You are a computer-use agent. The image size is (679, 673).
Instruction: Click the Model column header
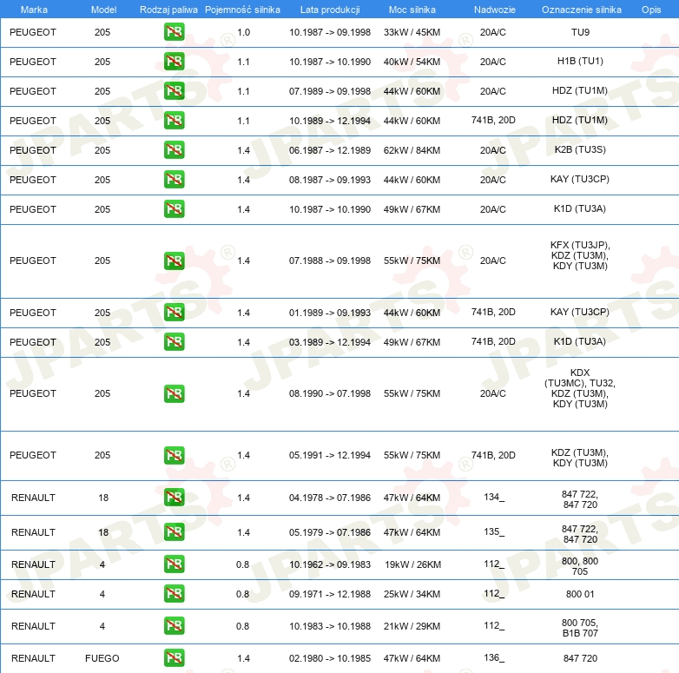pos(103,10)
